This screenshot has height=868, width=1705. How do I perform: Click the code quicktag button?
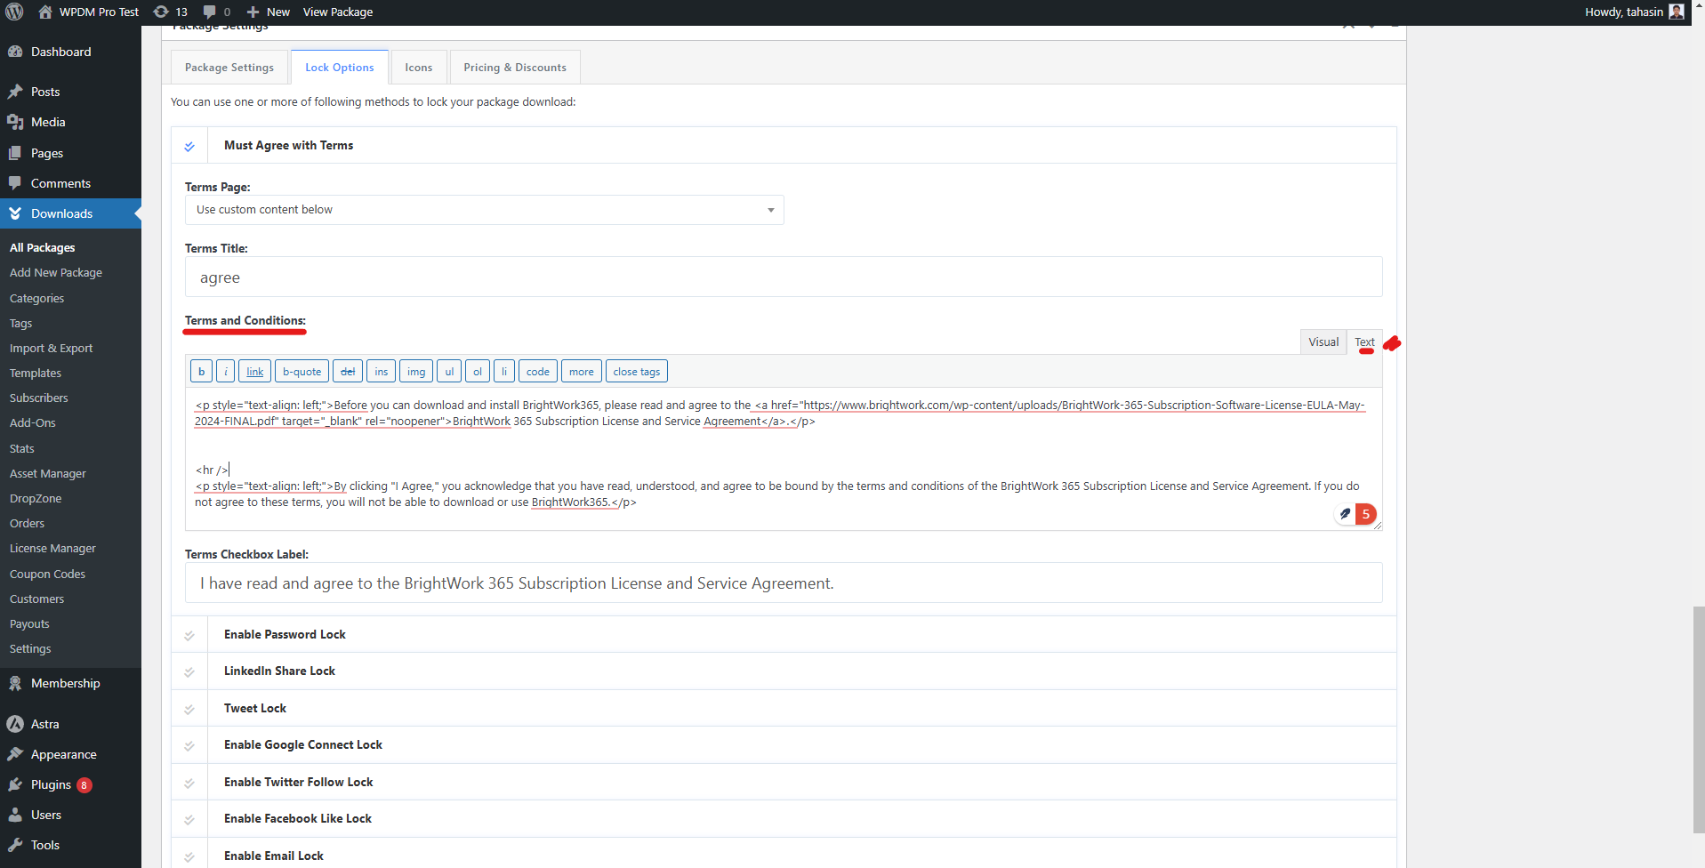point(538,371)
